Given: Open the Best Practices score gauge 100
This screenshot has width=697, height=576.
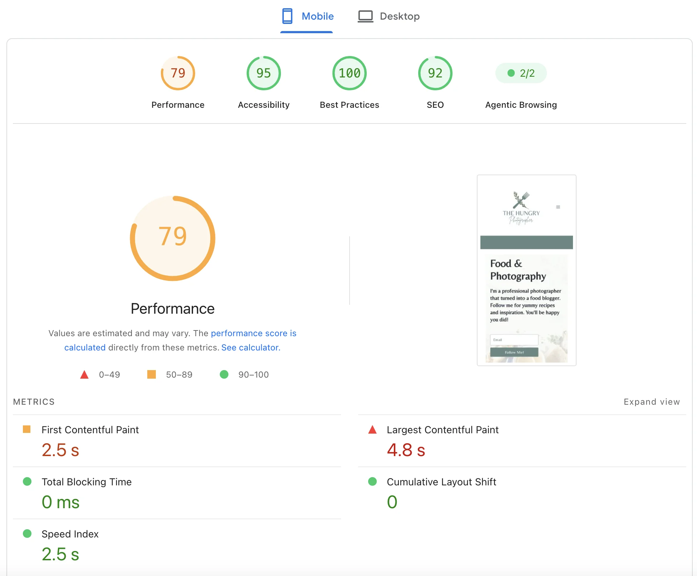Looking at the screenshot, I should (x=350, y=73).
